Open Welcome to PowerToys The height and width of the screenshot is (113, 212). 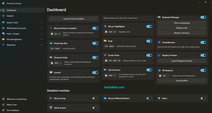tap(22, 99)
